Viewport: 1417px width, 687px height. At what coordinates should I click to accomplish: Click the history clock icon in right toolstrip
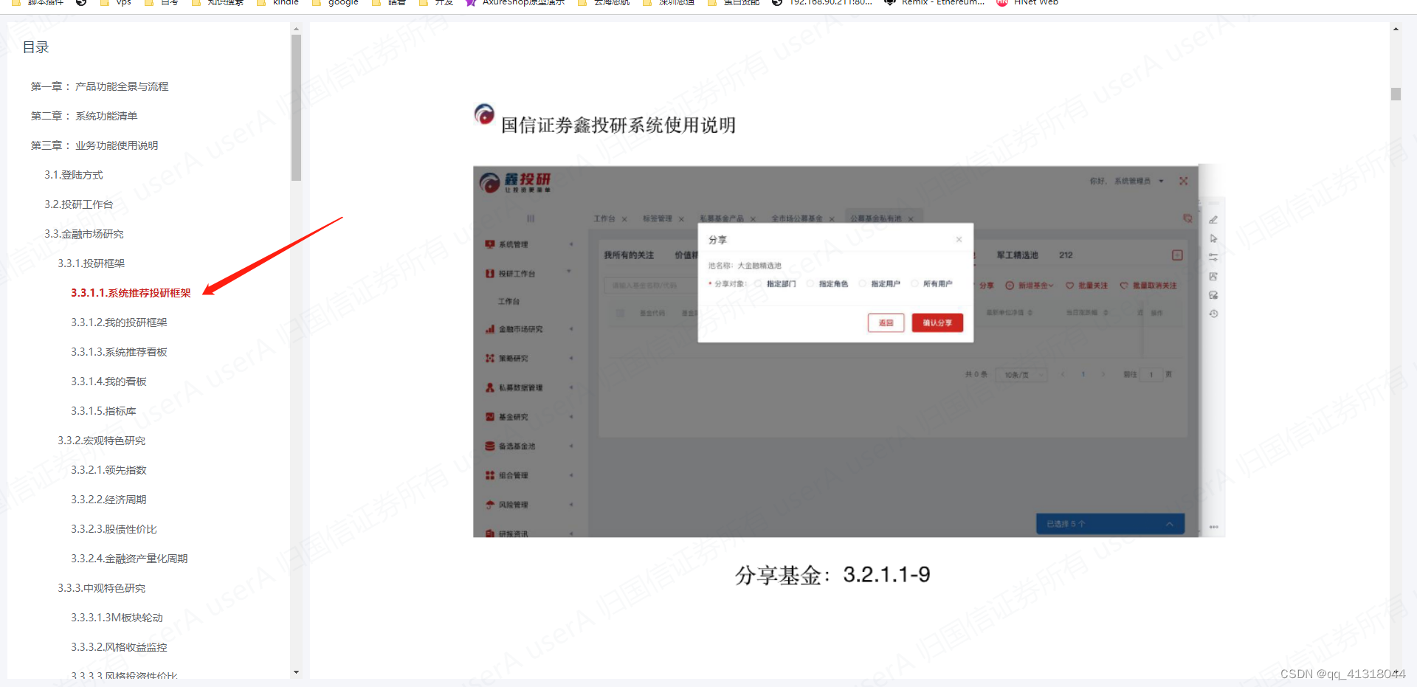(1213, 314)
